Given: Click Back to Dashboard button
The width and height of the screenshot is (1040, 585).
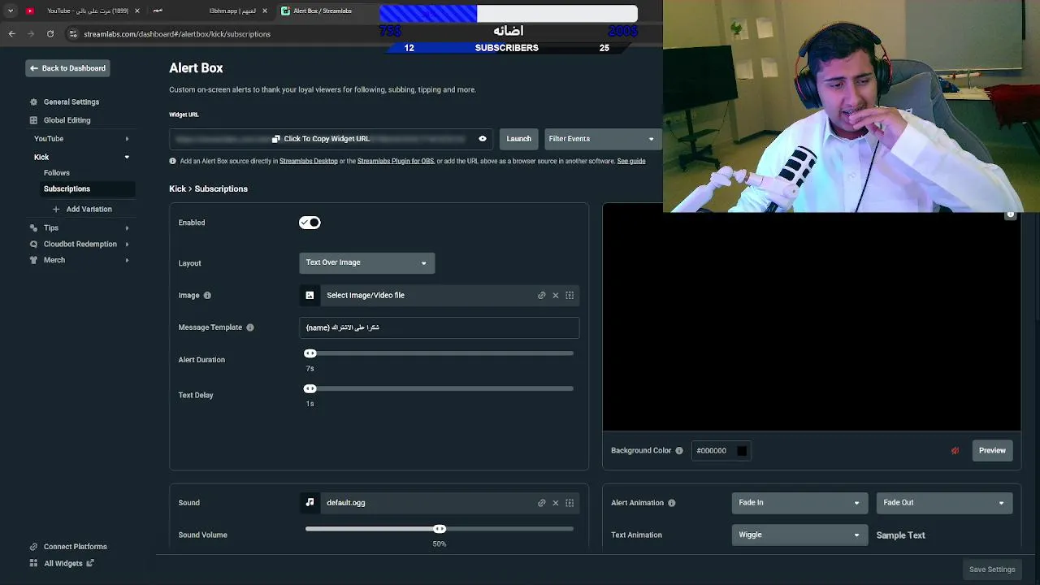Looking at the screenshot, I should click(67, 68).
